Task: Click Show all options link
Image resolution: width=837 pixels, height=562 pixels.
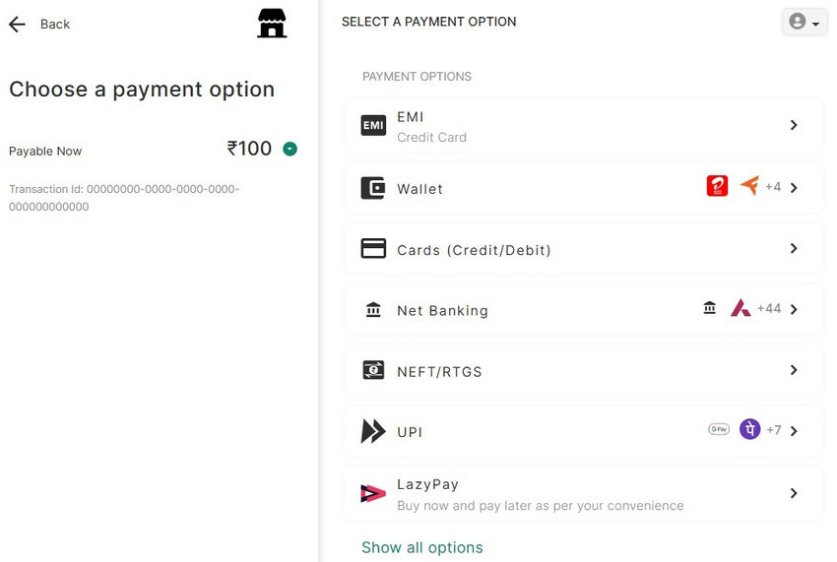Action: pos(422,547)
